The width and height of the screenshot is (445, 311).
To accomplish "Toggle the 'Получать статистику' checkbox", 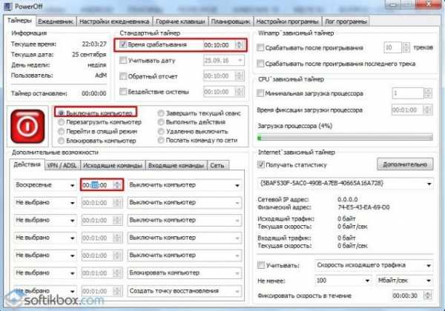I will [x=260, y=163].
